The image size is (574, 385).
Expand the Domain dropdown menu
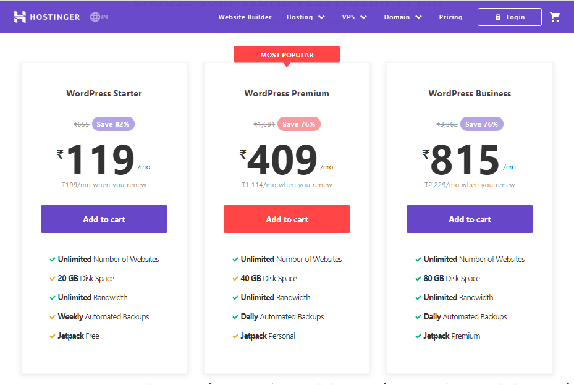[403, 17]
